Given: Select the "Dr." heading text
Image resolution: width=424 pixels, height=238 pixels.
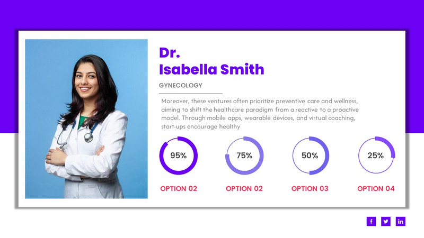Looking at the screenshot, I should (x=170, y=52).
